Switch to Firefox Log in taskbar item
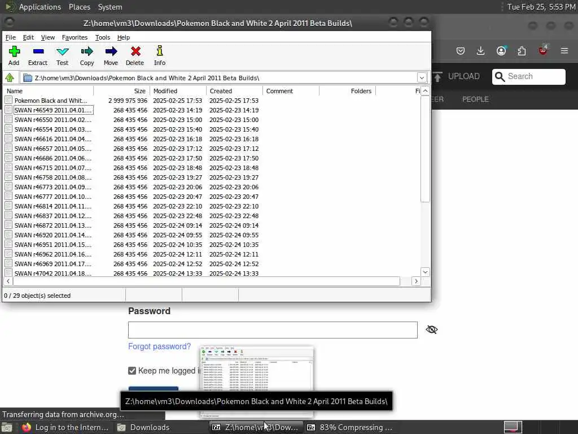 pos(65,427)
